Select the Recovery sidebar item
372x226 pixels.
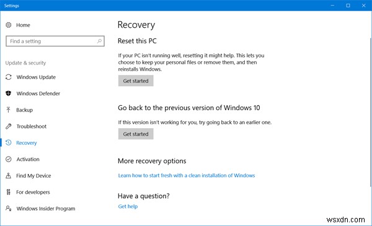point(27,143)
